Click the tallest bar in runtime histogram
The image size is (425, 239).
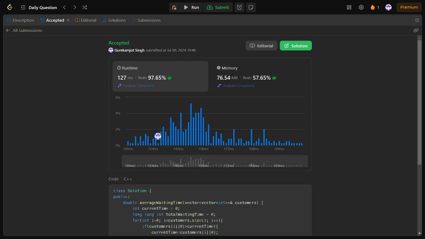click(191, 124)
